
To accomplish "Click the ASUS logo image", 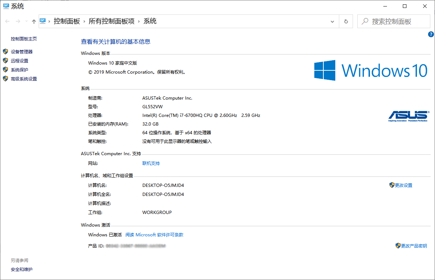I will 408,116.
